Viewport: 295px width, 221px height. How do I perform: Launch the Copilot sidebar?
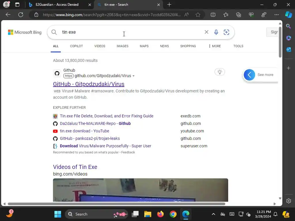click(288, 15)
